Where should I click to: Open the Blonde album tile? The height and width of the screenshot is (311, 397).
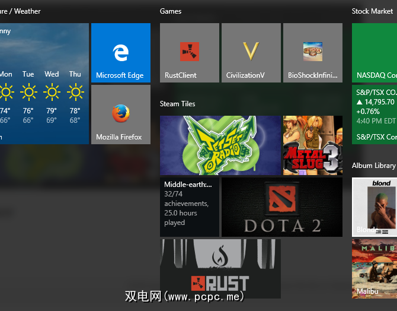[x=374, y=207]
